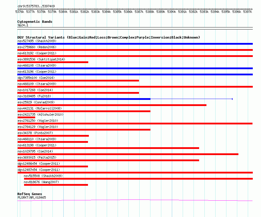This screenshot has height=217, width=261.
Task: Click the RefSeq Genes track heading
Action: [x=30, y=194]
